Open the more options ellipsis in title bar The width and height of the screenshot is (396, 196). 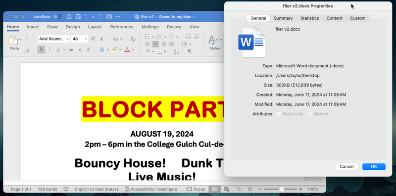point(118,17)
